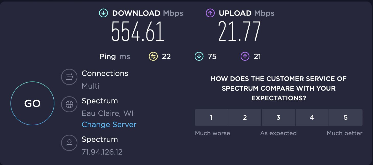Click the purple upload arrow icon beside UPLOAD

[x=210, y=13]
